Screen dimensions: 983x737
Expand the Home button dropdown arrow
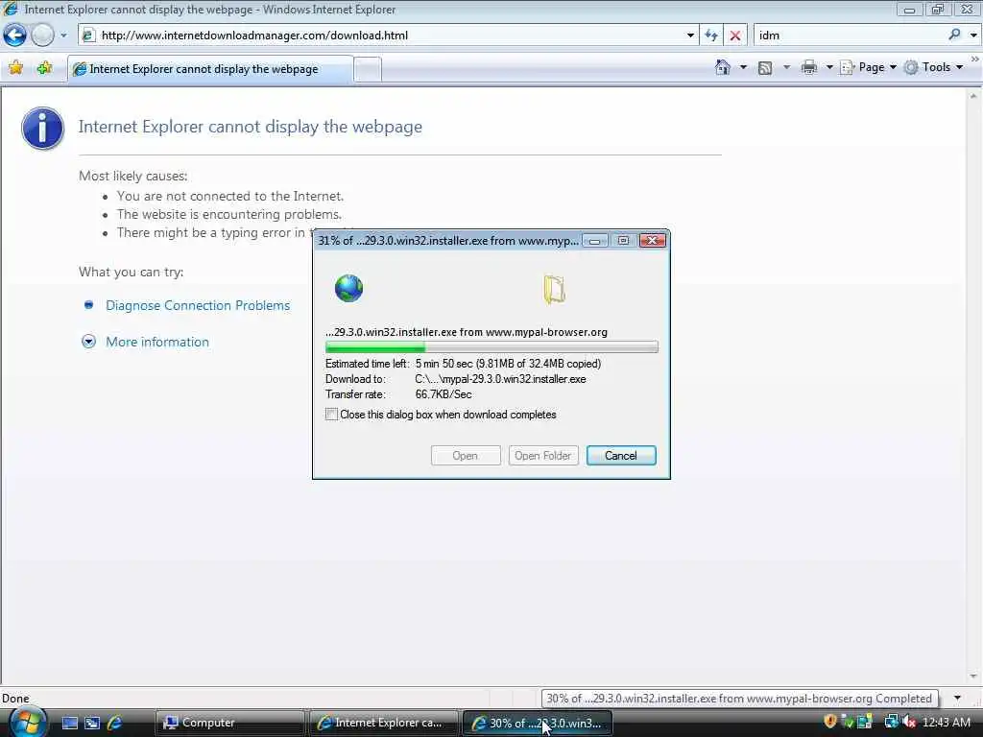(744, 67)
